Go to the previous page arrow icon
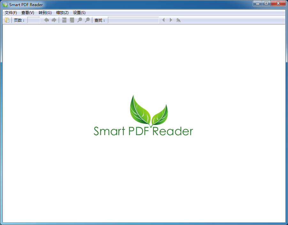Viewport: 288px width, 225px height. (47, 20)
